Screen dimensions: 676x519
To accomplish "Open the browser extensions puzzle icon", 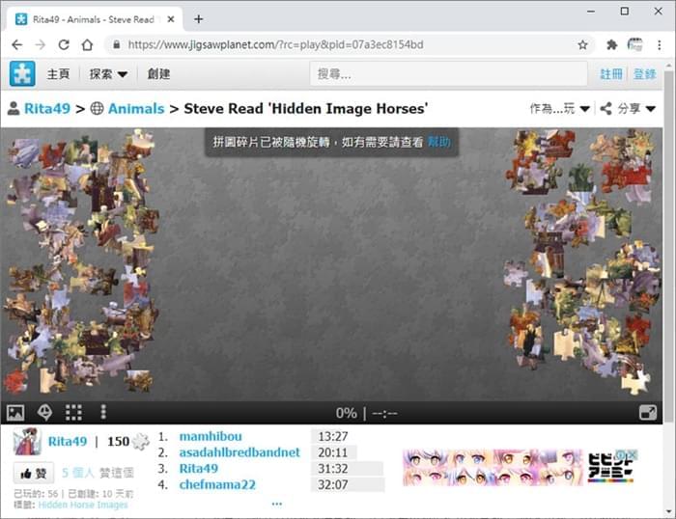I will (611, 44).
